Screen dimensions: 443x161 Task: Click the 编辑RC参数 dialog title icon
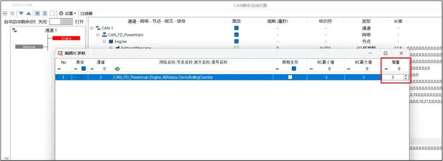60,53
